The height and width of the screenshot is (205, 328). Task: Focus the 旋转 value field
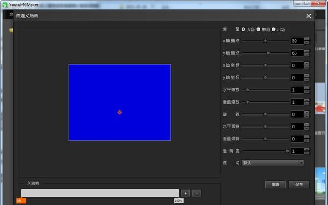297,114
